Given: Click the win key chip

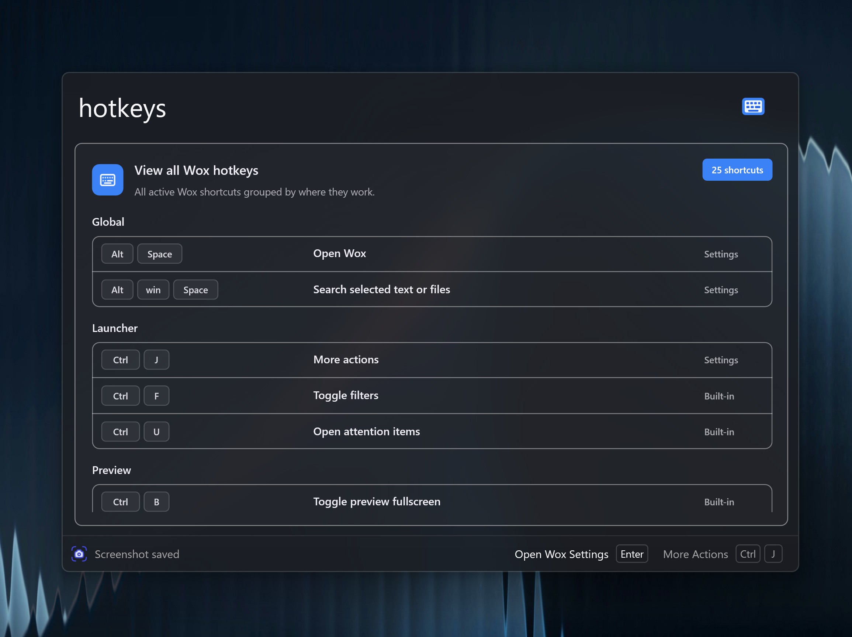Looking at the screenshot, I should point(153,290).
